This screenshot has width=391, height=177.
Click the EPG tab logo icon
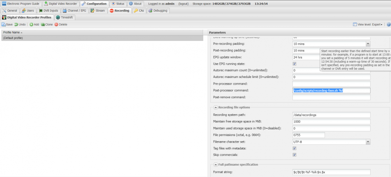tap(4, 4)
